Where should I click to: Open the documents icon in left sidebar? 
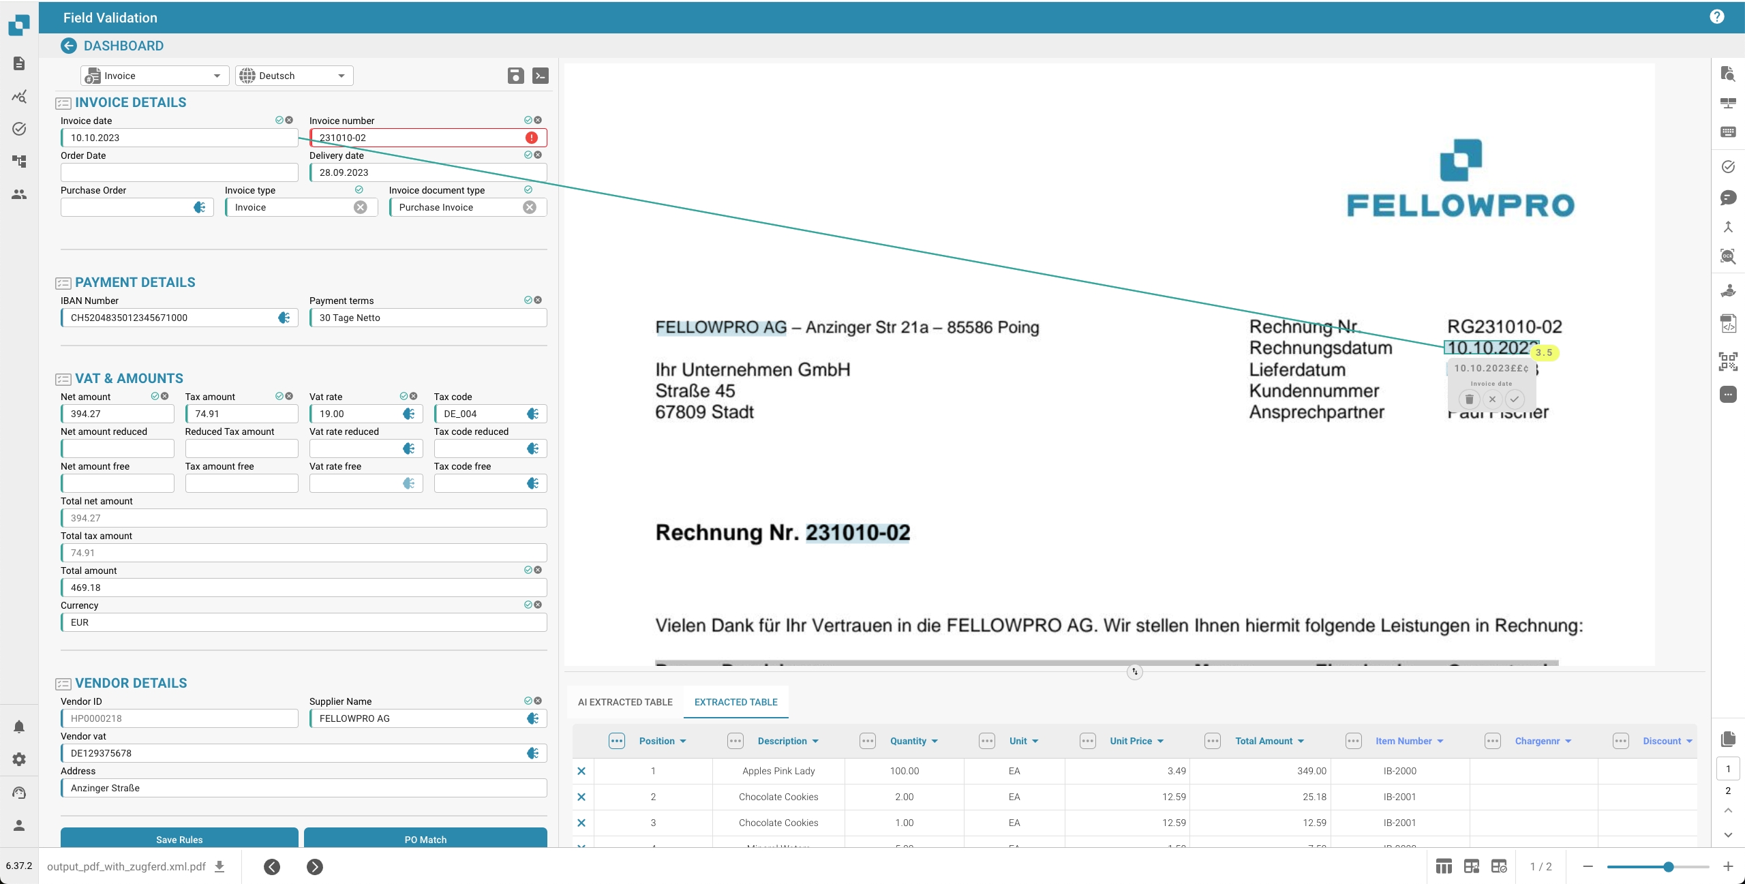pyautogui.click(x=19, y=63)
